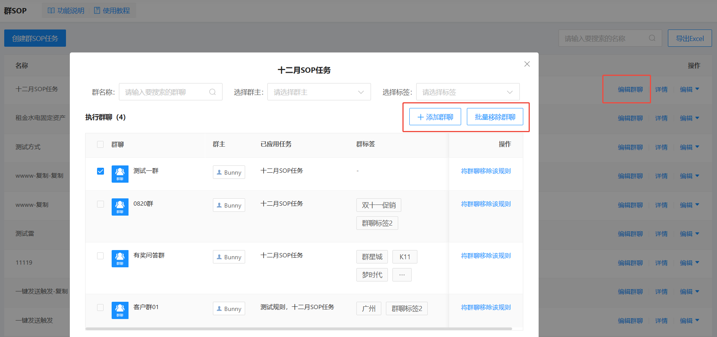Check the 0820群 row checkbox
The image size is (717, 337).
tap(101, 204)
